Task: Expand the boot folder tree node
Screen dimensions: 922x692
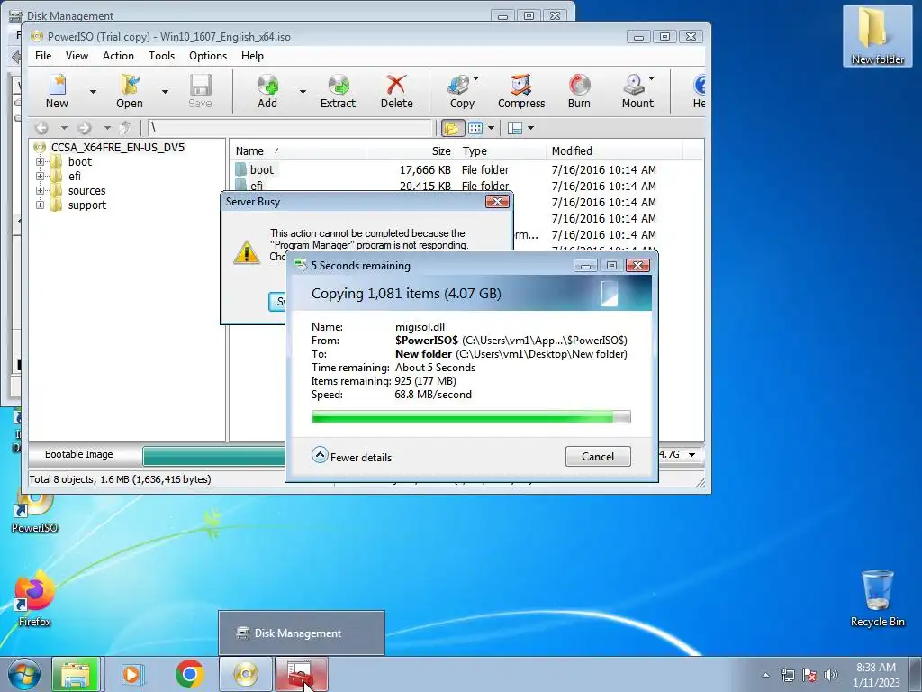Action: [40, 162]
